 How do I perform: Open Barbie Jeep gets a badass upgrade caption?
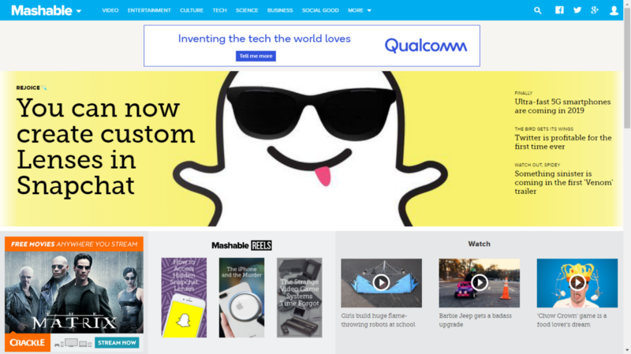(476, 320)
